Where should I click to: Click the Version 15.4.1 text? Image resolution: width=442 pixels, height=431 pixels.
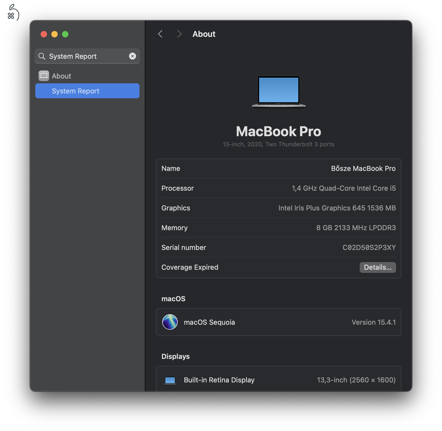click(x=374, y=322)
